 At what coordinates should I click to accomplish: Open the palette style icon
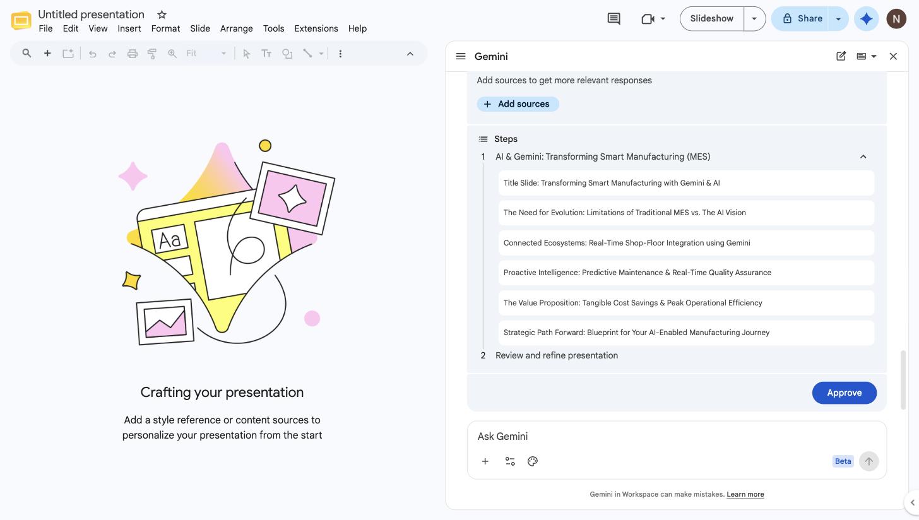click(533, 461)
